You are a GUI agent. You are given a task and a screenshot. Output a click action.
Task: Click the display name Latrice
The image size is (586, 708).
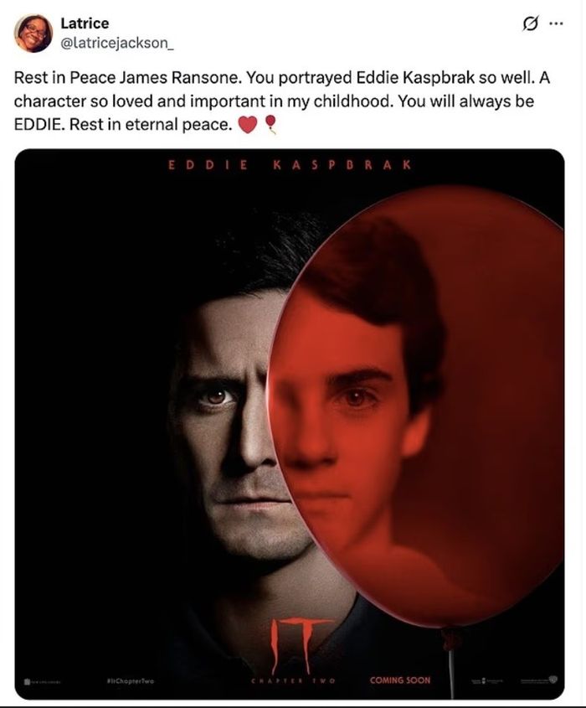[x=85, y=23]
